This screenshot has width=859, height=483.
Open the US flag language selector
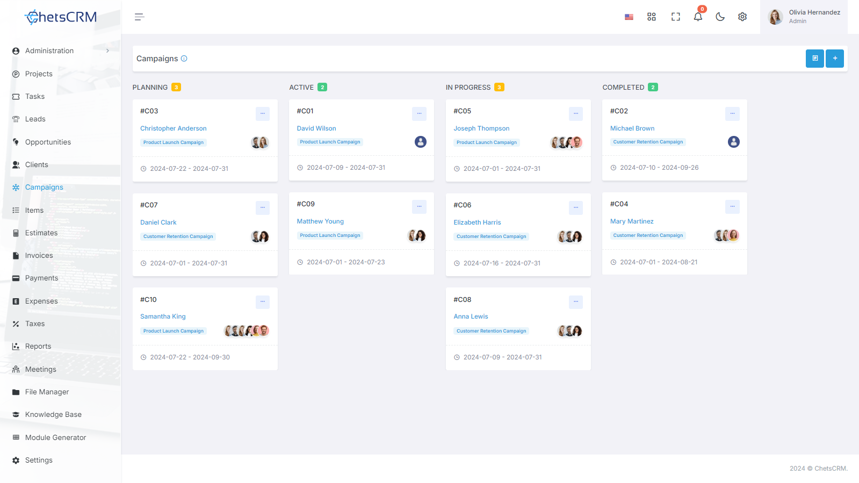coord(629,17)
